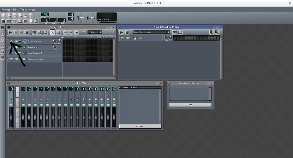Show or hide Automation Editor toolbar icon
This screenshot has width=293, height=158.
20,21
